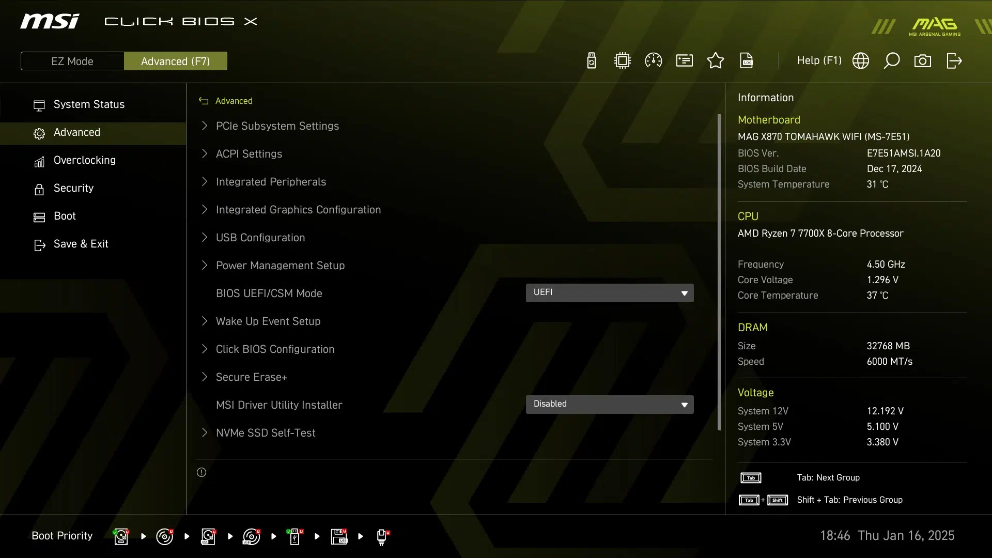
Task: Click the Advanced breadcrumb link
Action: (x=234, y=101)
